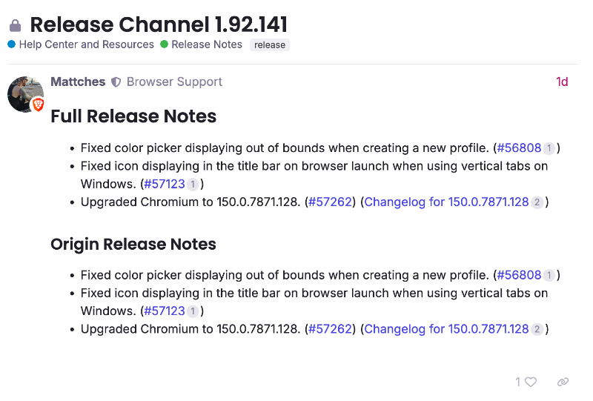Click the Full Release Notes heading
This screenshot has height=401, width=593.
tap(133, 116)
